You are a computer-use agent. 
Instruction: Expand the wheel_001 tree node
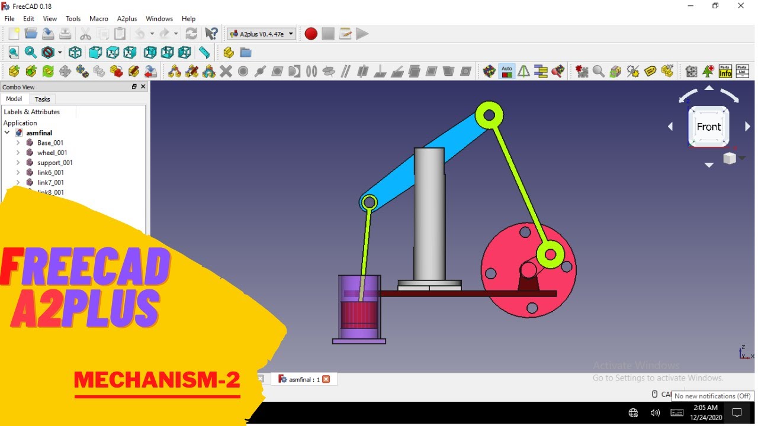coord(18,153)
